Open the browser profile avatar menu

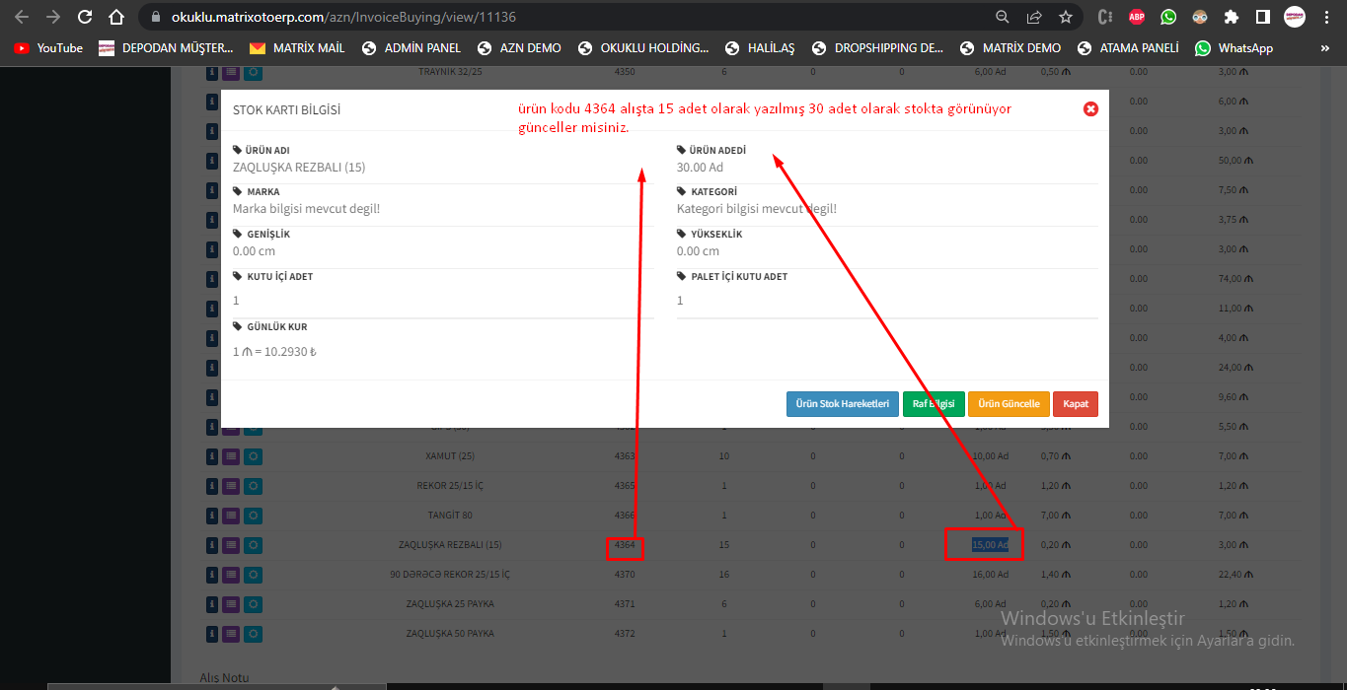[1294, 17]
